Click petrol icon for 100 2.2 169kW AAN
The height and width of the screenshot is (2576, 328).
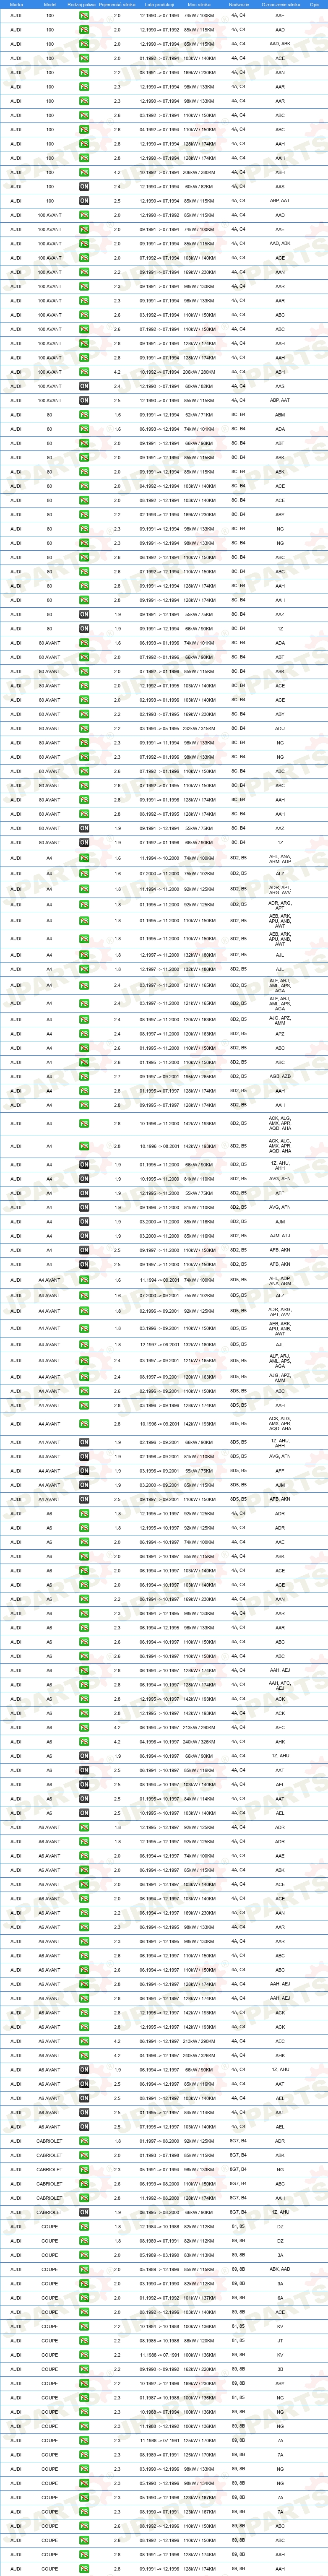pos(84,73)
